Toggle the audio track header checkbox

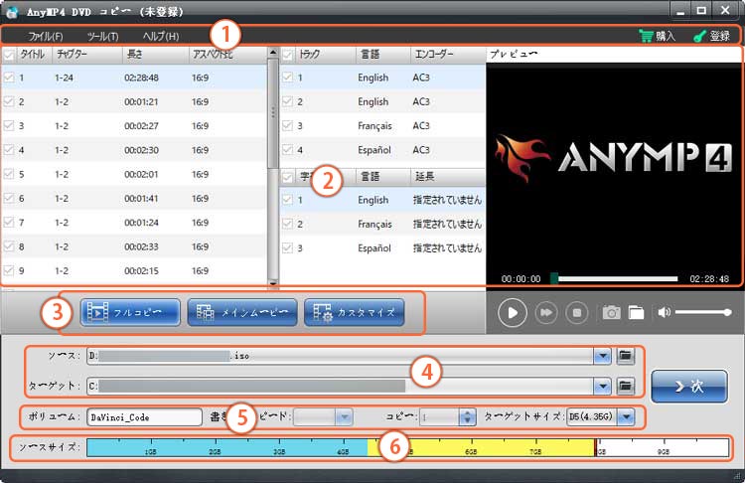[x=287, y=55]
